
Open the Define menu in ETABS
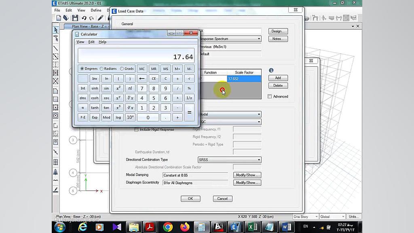click(x=96, y=10)
